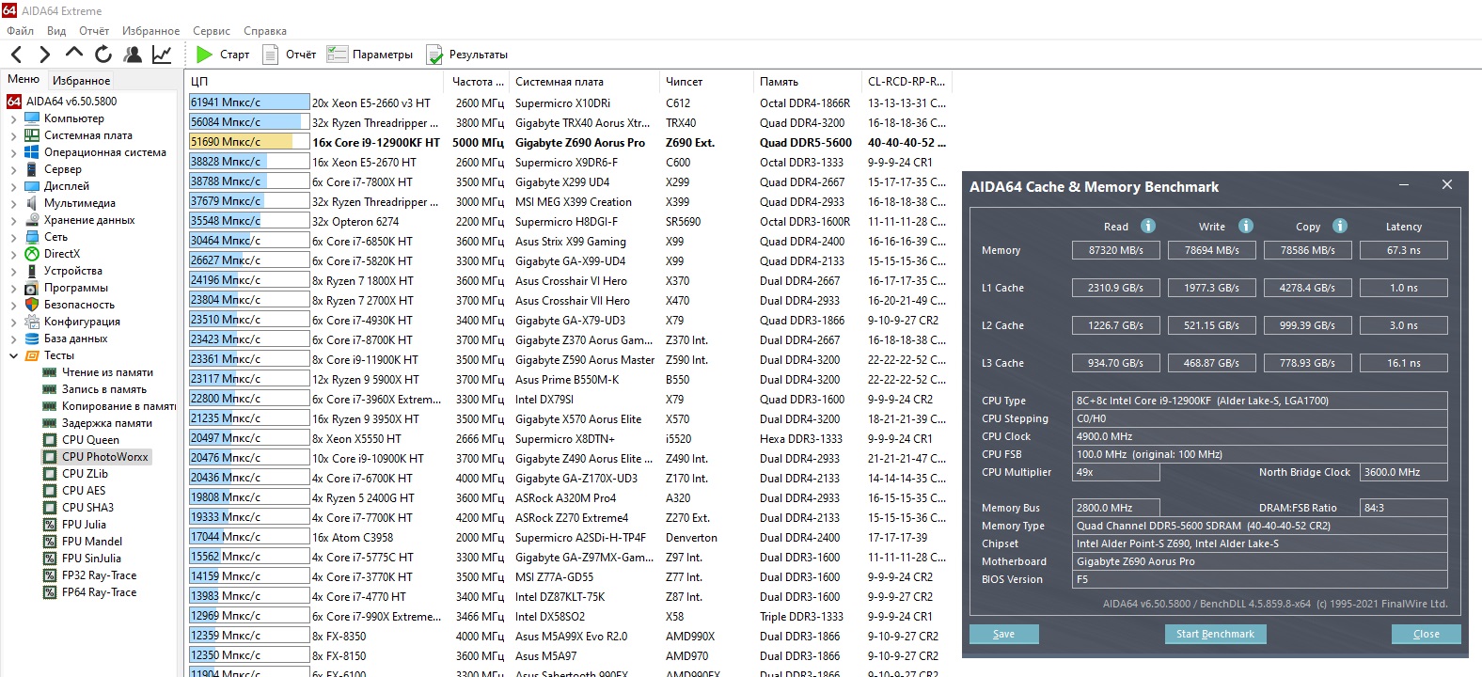This screenshot has height=677, width=1482.
Task: Click Save in the benchmark dialog
Action: coord(1003,634)
